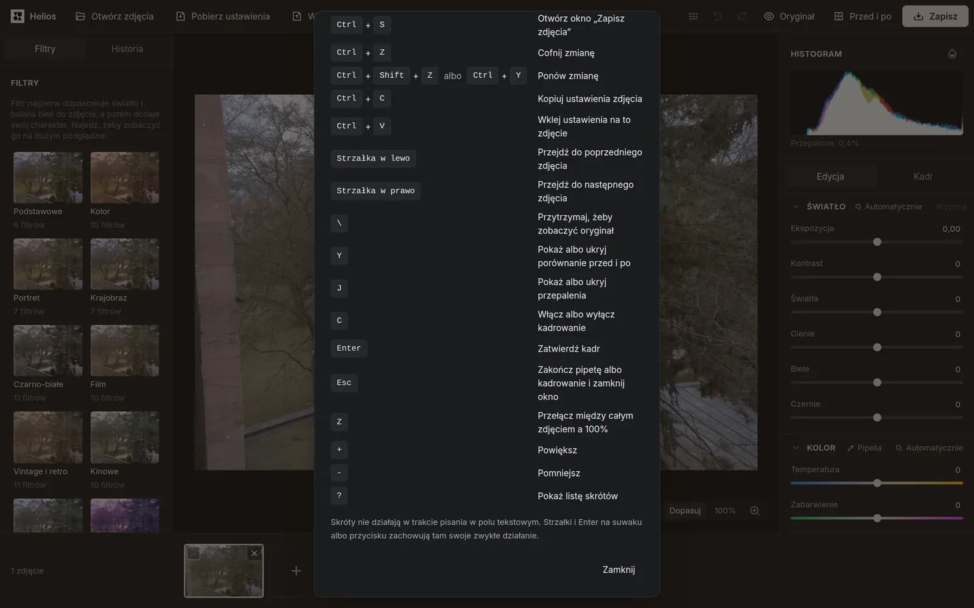Select the Kolor filter category thumbnail

click(125, 178)
